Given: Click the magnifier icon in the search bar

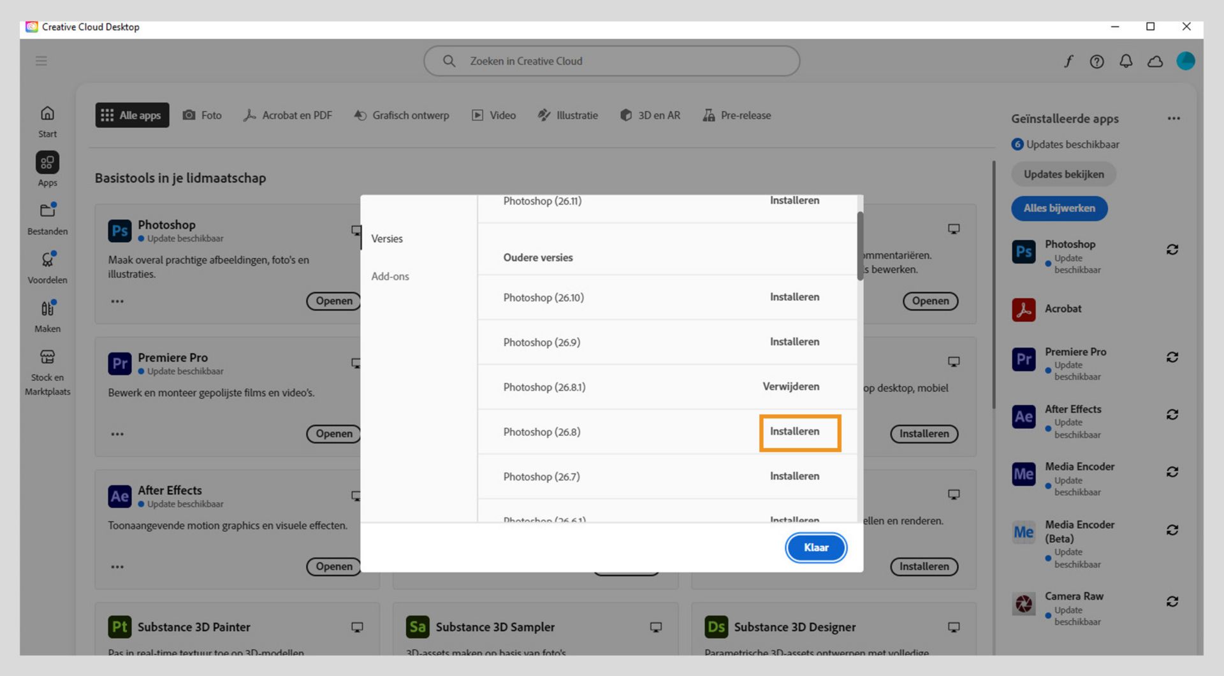Looking at the screenshot, I should (449, 61).
